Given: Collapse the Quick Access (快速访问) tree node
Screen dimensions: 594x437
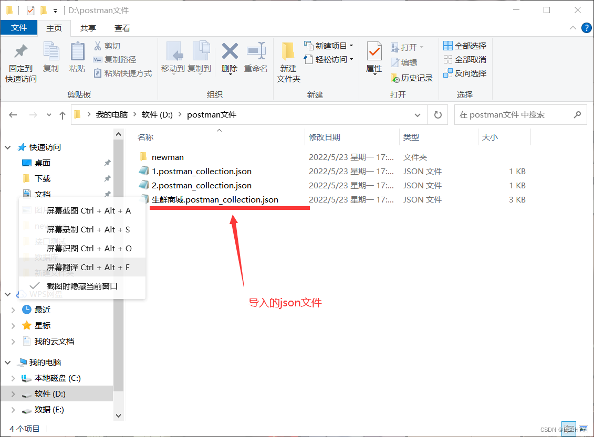Looking at the screenshot, I should click(x=7, y=147).
